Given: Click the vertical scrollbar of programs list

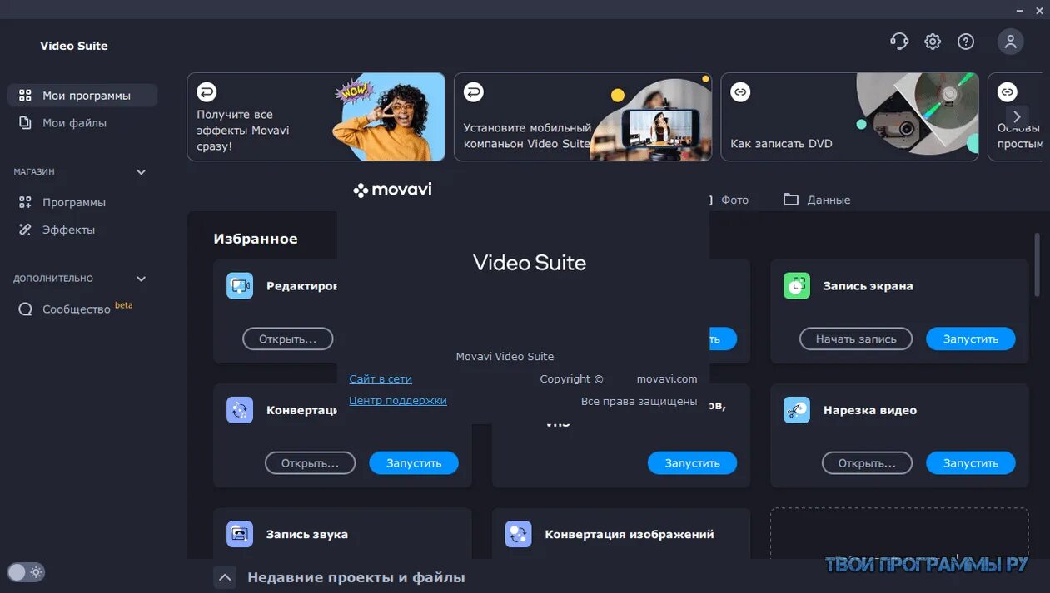Looking at the screenshot, I should [1037, 264].
